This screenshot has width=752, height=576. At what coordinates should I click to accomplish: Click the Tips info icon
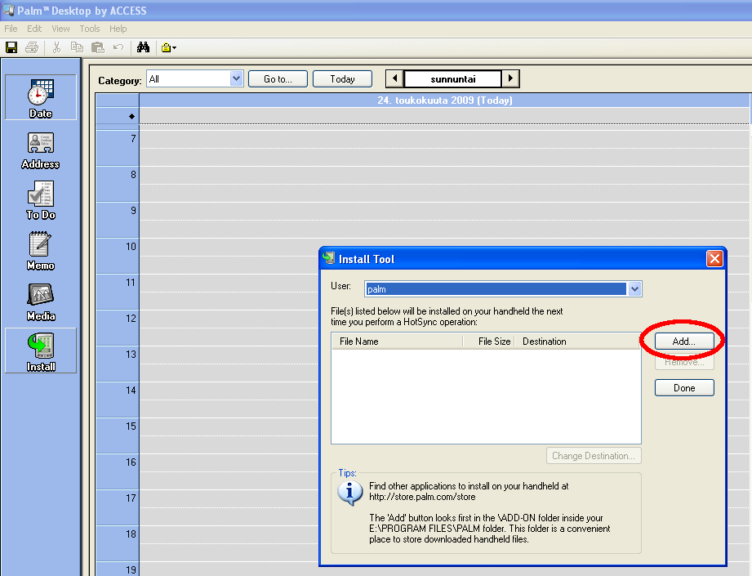coord(349,493)
